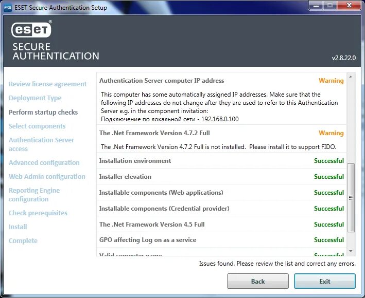This screenshot has width=365, height=298.
Task: Click Warning status of IP address check
Action: (331, 81)
